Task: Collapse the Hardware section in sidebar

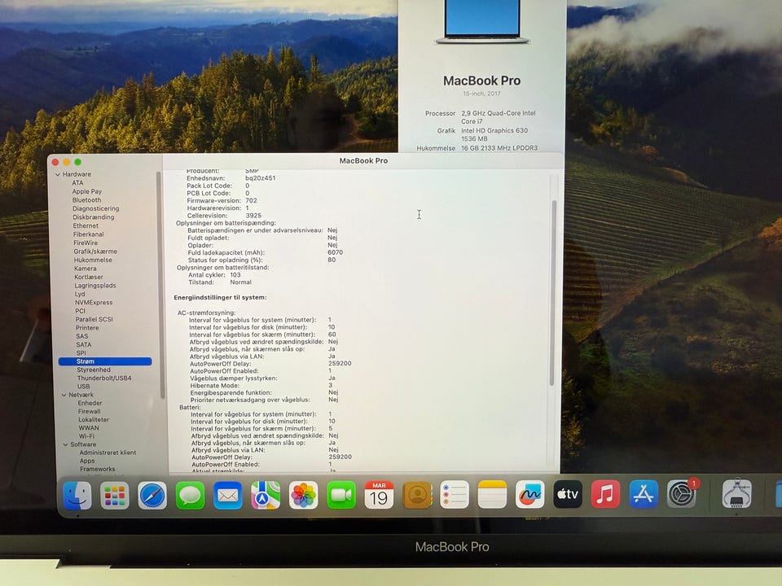Action: 58,174
